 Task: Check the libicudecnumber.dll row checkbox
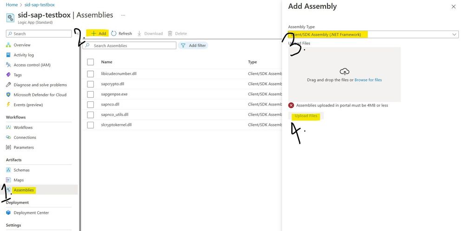(91, 74)
